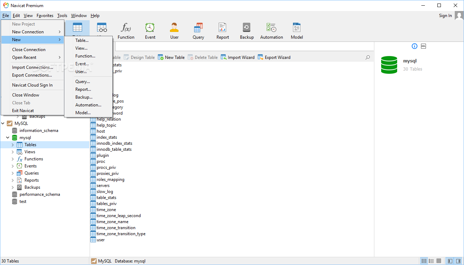
Task: Open the Report toolbar icon
Action: (223, 28)
